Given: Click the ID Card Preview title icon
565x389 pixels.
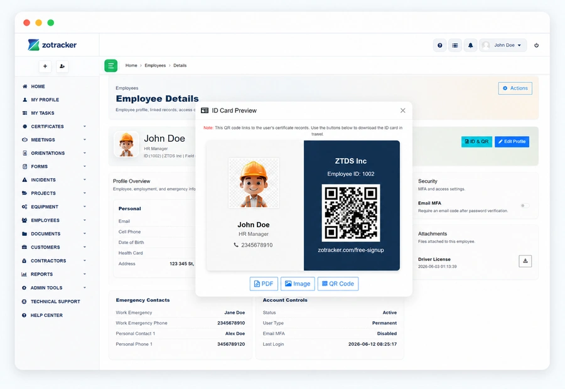Looking at the screenshot, I should pyautogui.click(x=205, y=110).
